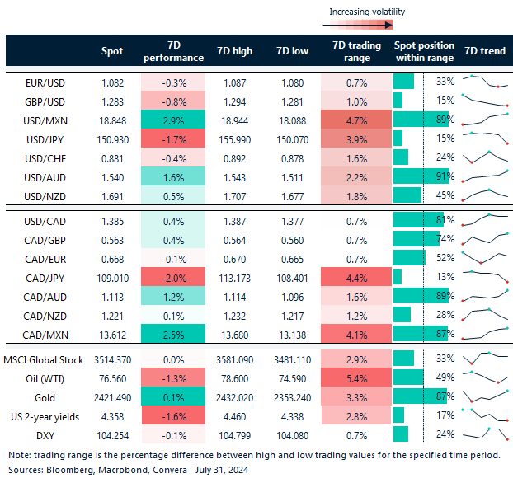This screenshot has width=513, height=483.
Task: Click the USD/MXN 2.9% performance cell
Action: point(173,120)
